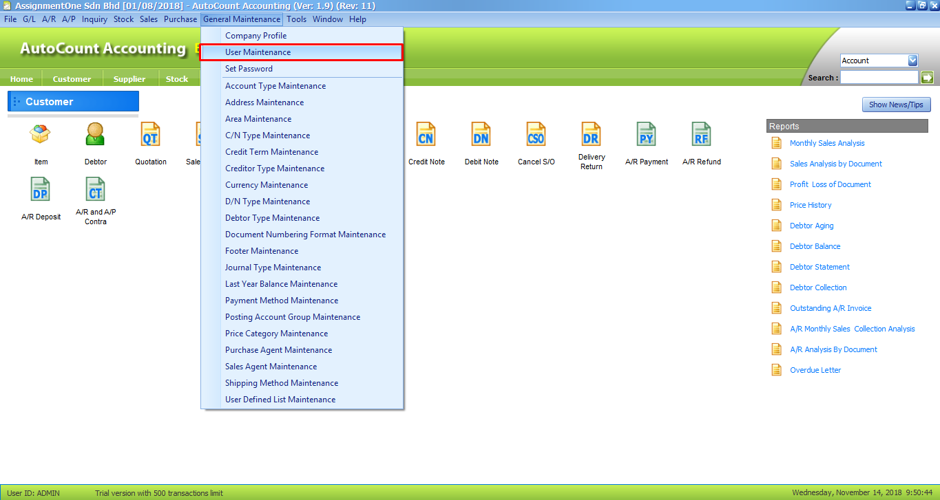This screenshot has width=940, height=500.
Task: Select D/N Type Maintenance entry
Action: [302, 202]
